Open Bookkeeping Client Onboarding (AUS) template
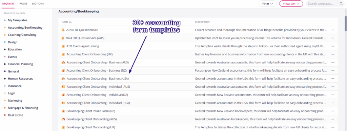The width and height of the screenshot is (347, 131). [91, 119]
